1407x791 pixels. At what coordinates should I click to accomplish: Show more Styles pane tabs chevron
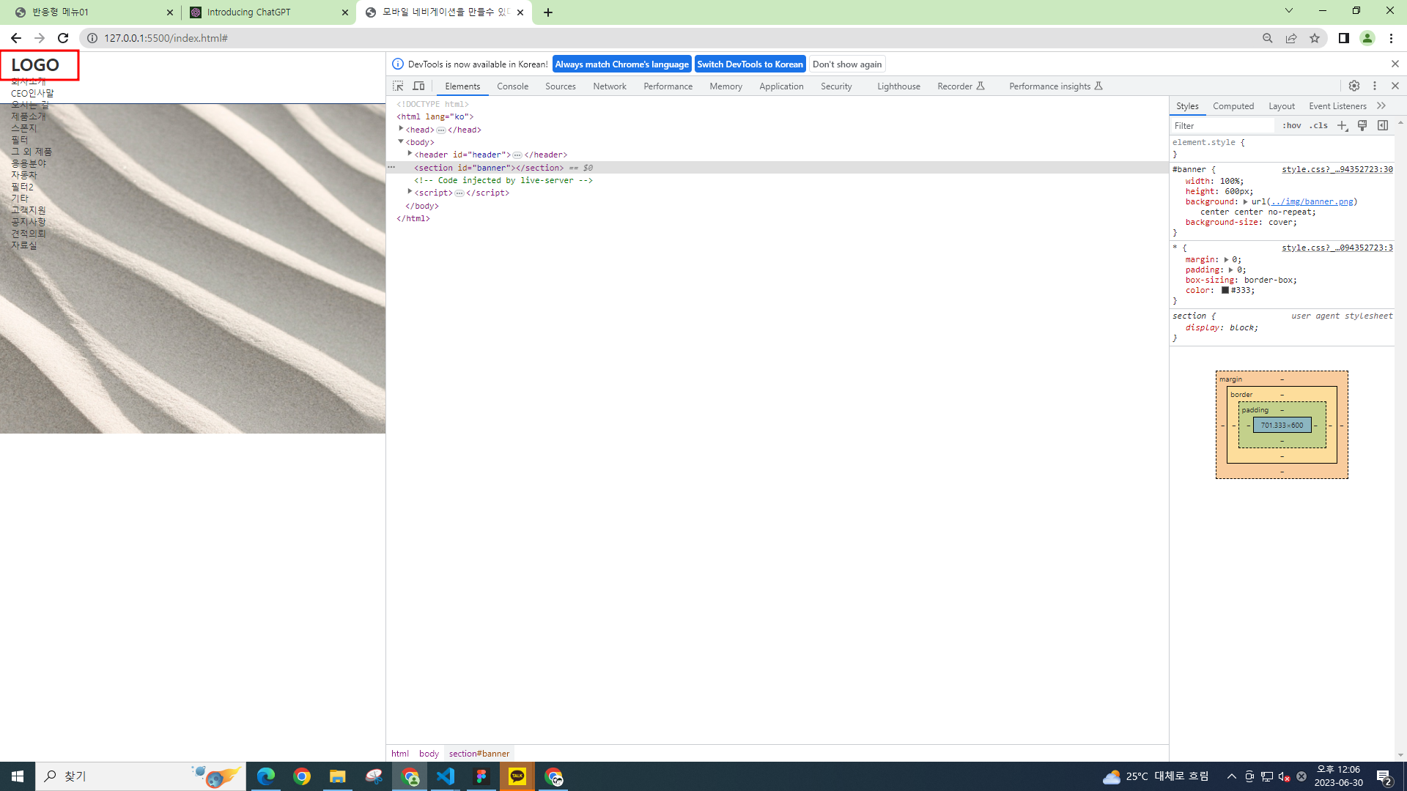[x=1381, y=106]
